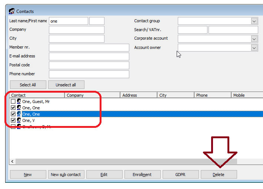The width and height of the screenshot is (263, 189).
Task: Click person icon in highlighted One, One row
Action: click(19, 114)
